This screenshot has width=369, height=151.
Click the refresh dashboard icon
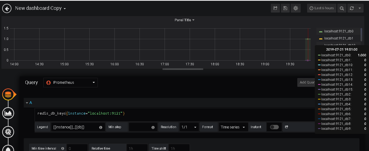[352, 8]
